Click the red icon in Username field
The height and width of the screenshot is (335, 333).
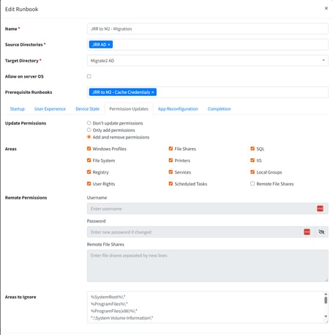pyautogui.click(x=320, y=208)
